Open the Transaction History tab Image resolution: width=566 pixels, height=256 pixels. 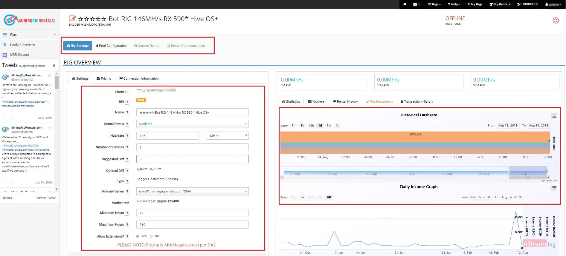coord(417,101)
